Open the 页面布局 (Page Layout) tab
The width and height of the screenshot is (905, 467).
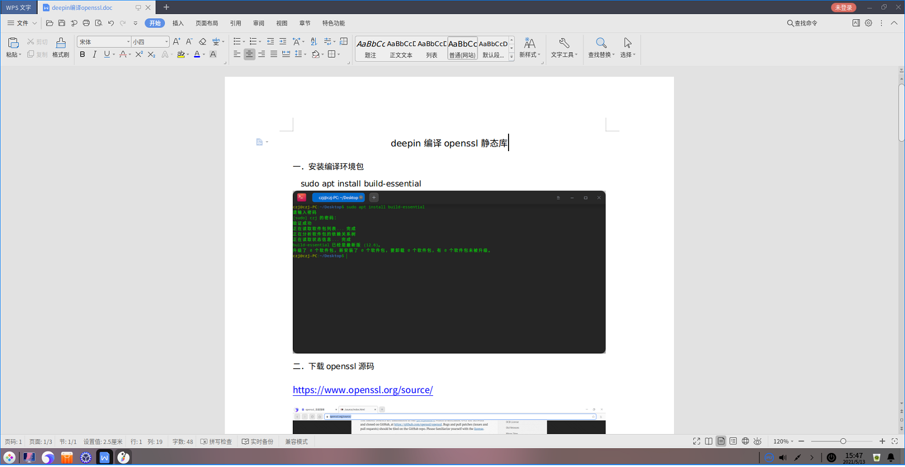coord(207,23)
